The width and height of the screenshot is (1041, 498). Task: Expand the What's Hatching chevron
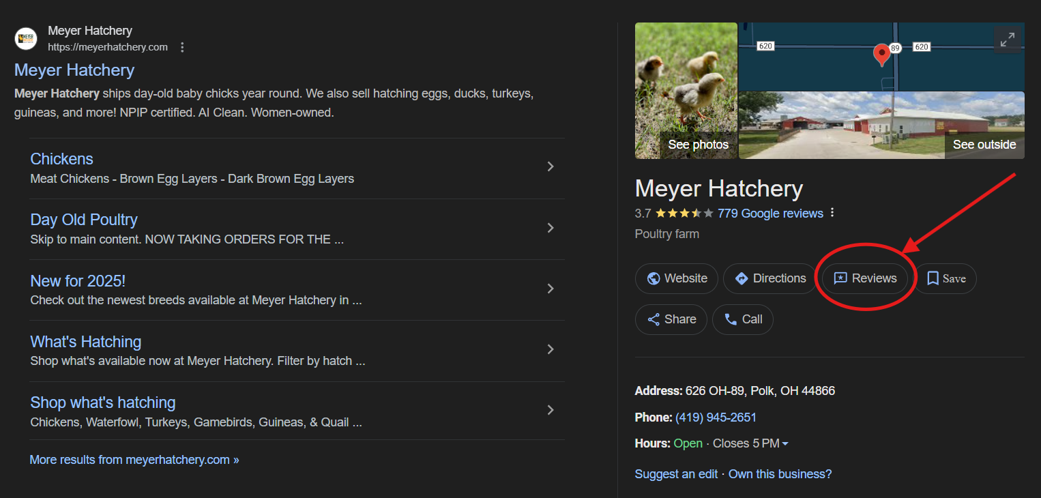(x=551, y=349)
